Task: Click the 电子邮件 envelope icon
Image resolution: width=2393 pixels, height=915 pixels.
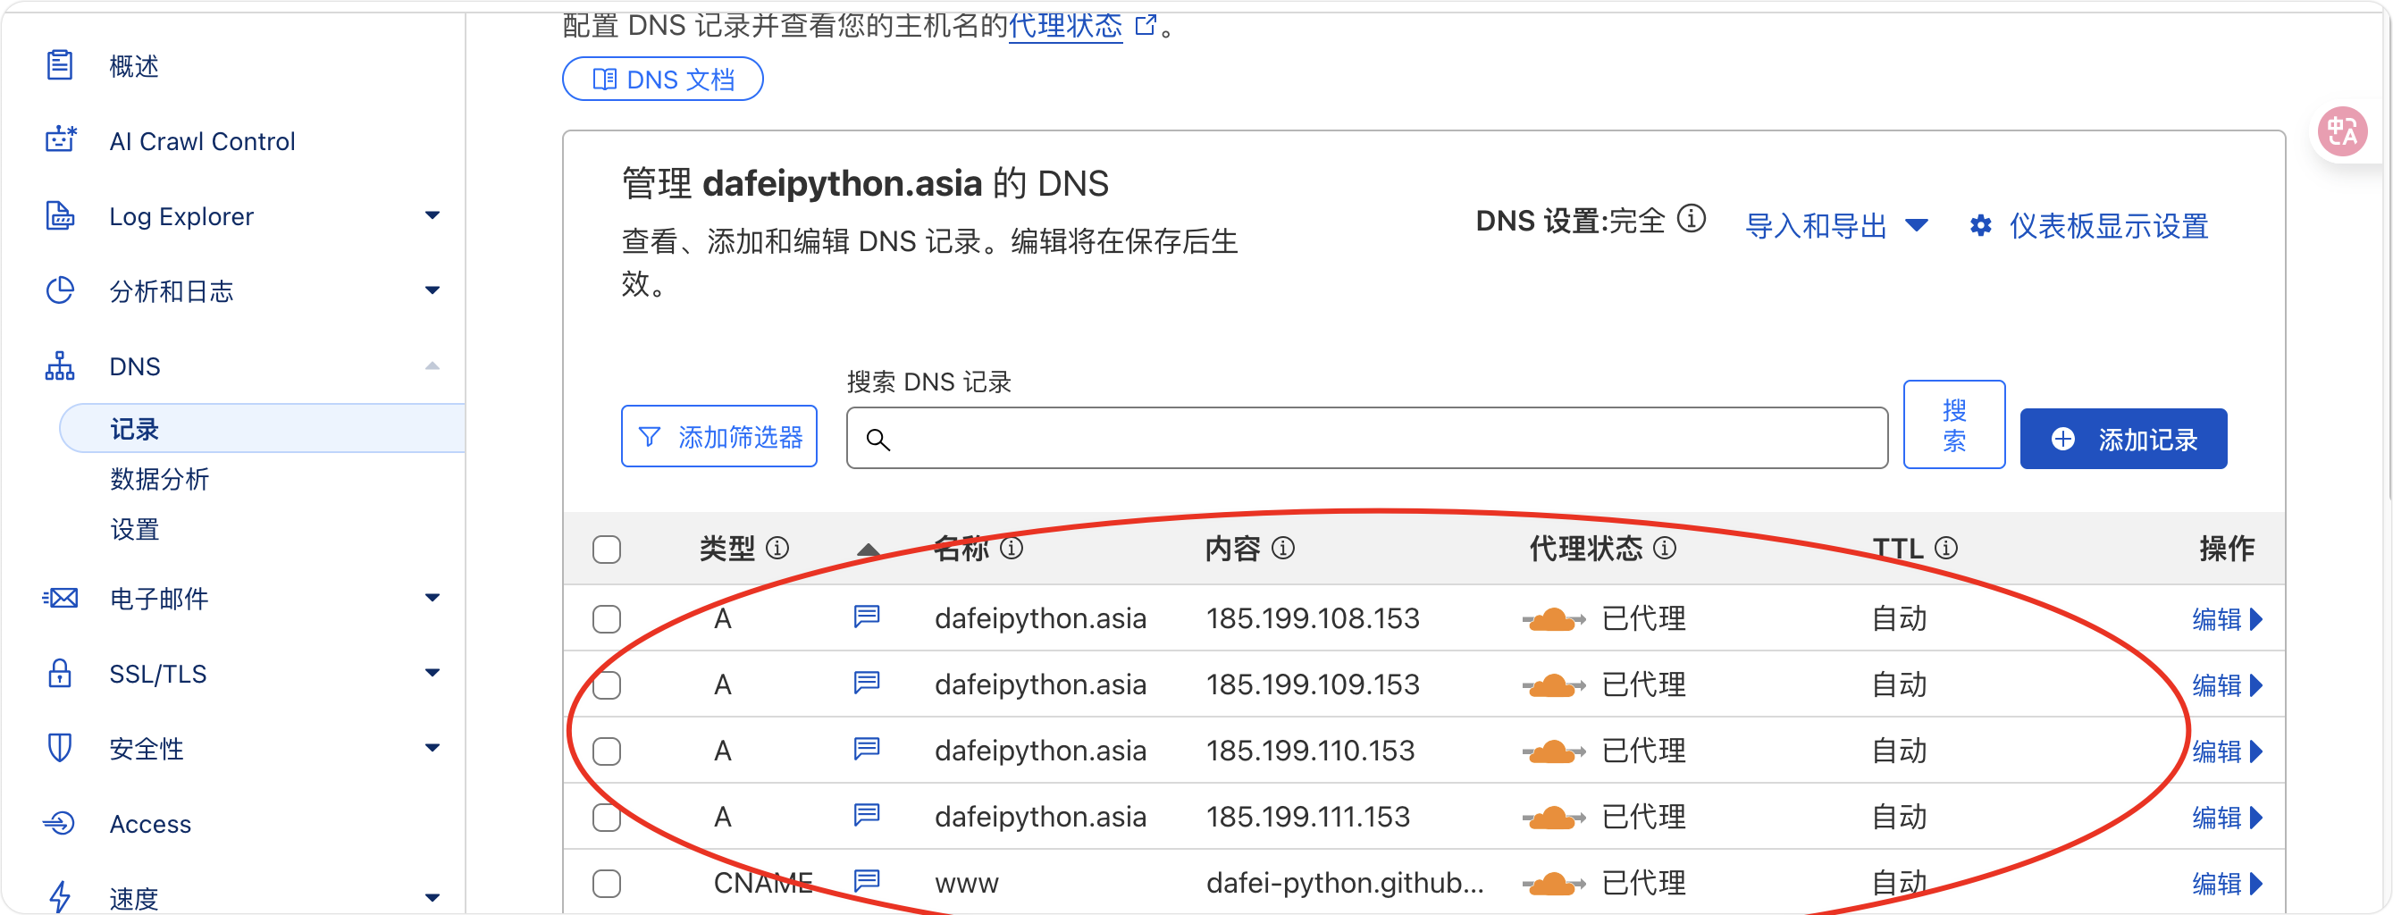Action: pos(61,598)
